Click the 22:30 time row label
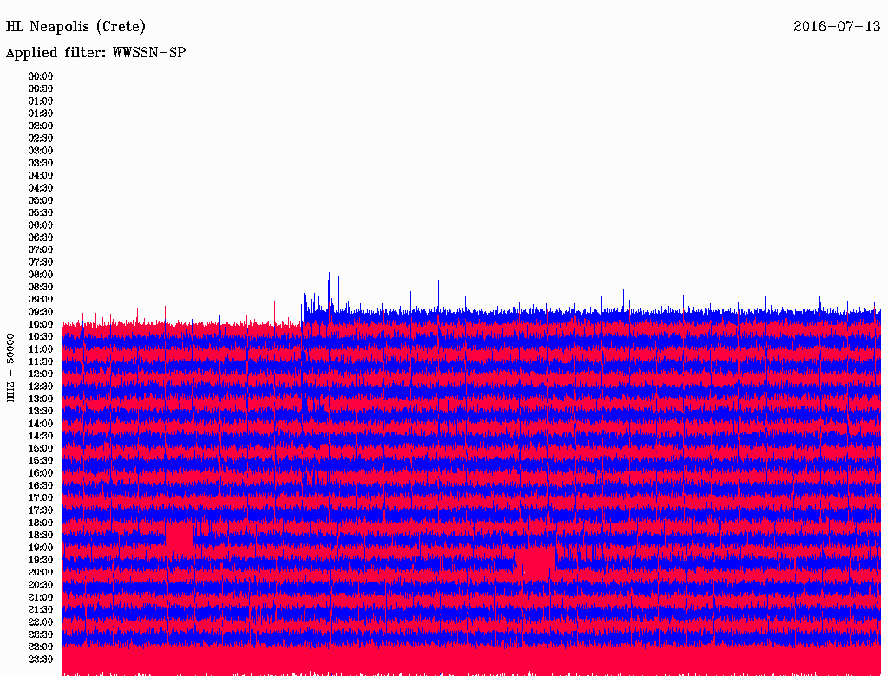Screen dimensions: 888x676 coord(41,634)
